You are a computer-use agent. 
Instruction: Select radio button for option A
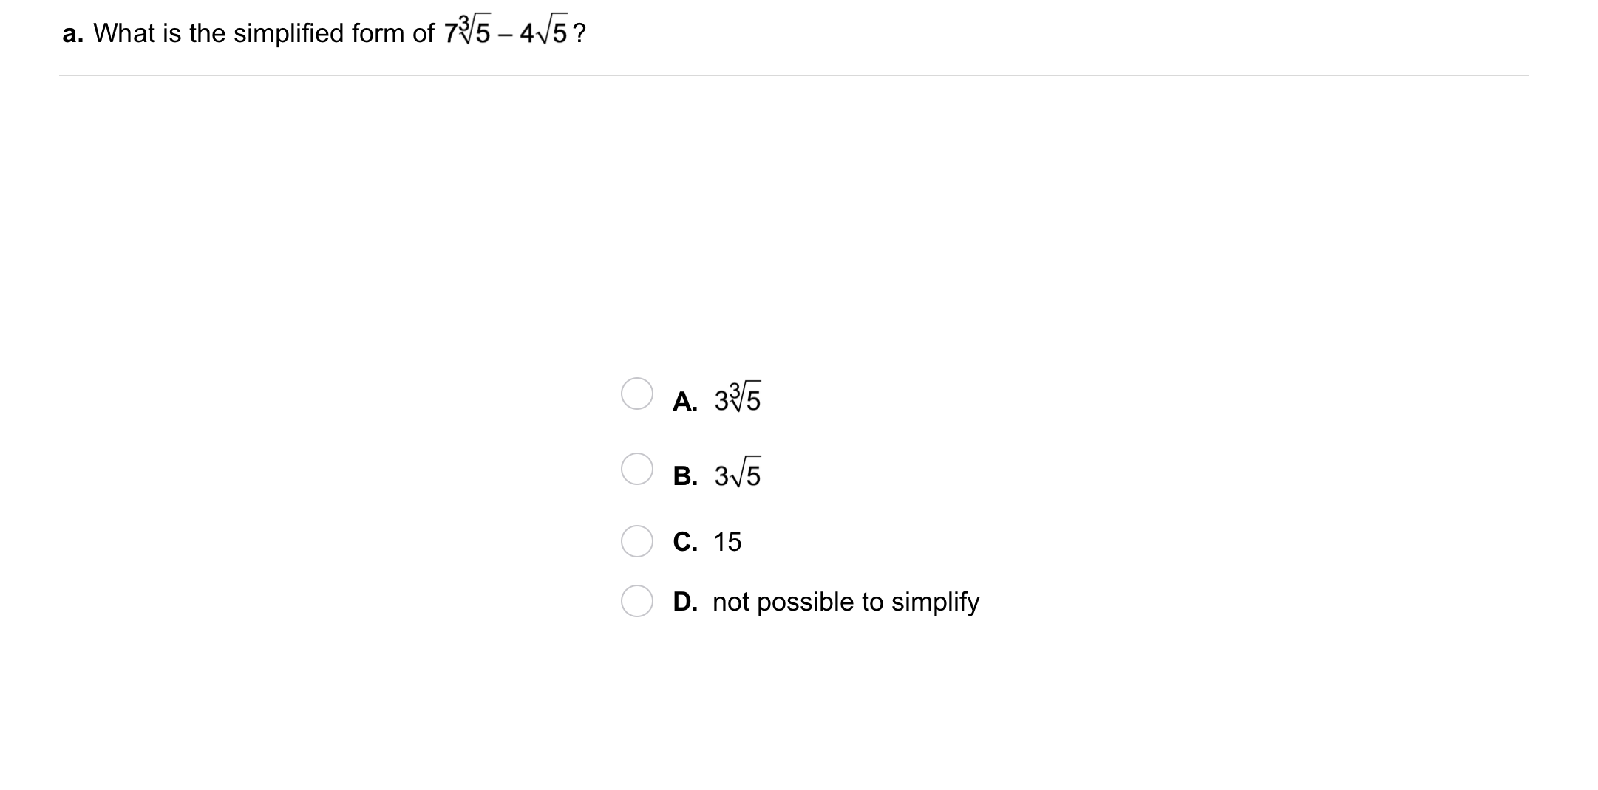(636, 394)
